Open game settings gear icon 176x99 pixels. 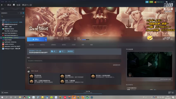pyautogui.click(x=164, y=39)
